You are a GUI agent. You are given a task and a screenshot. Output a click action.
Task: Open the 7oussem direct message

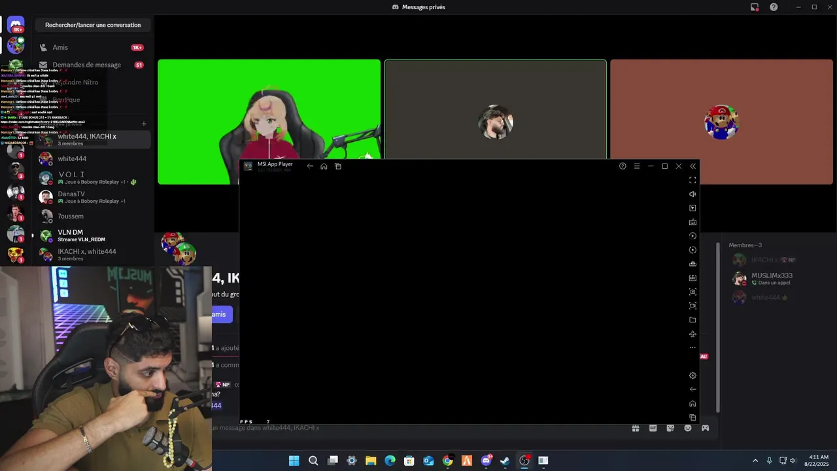click(93, 216)
